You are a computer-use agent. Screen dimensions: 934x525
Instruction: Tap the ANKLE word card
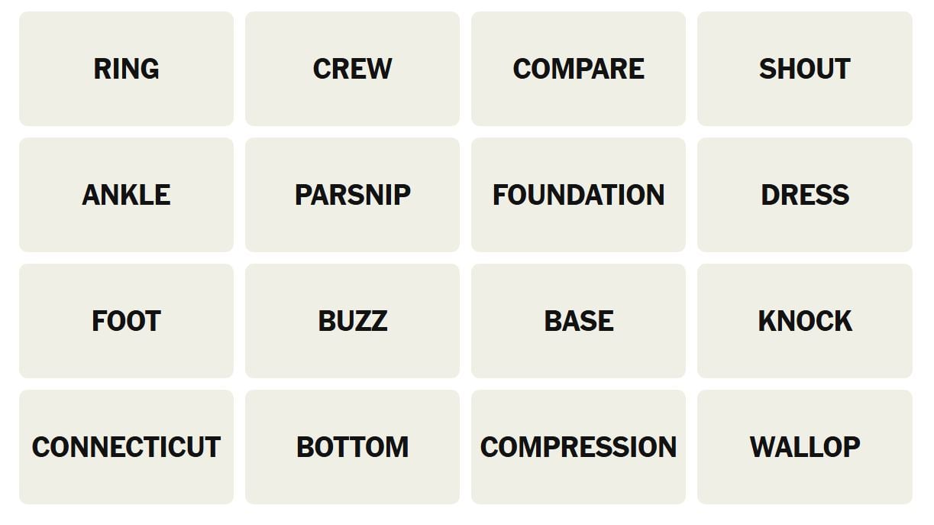pos(126,195)
